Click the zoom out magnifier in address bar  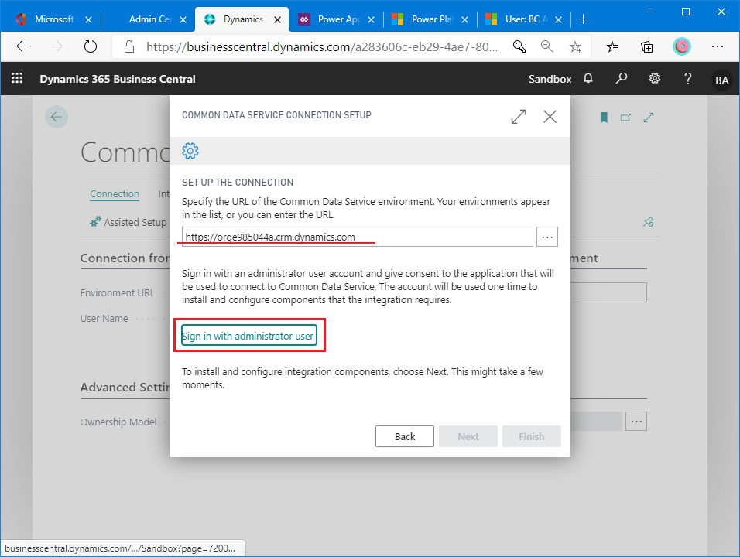pos(547,46)
